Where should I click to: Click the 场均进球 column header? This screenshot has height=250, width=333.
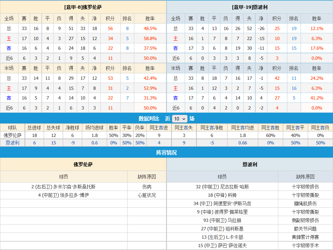94,128
